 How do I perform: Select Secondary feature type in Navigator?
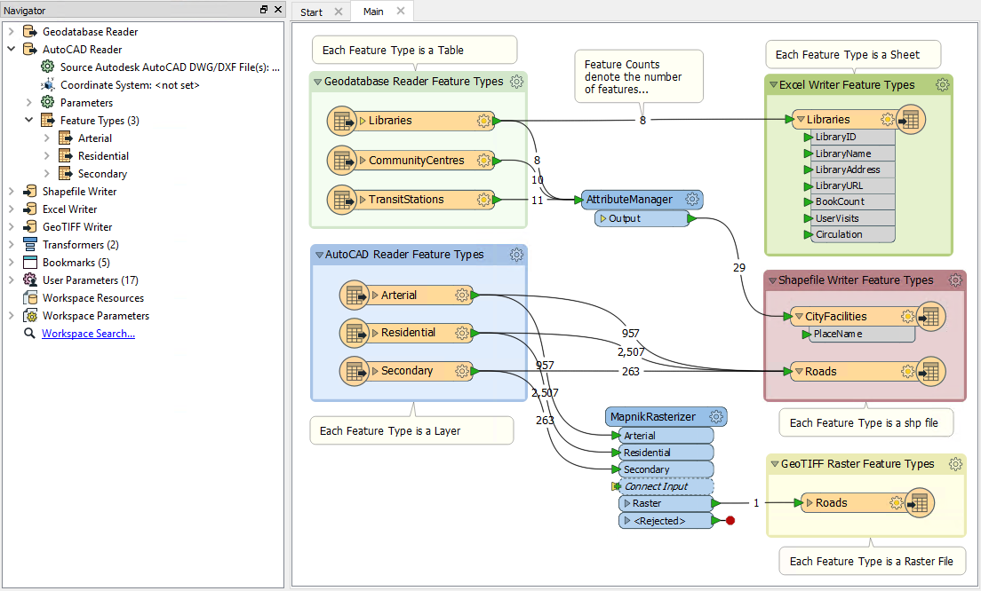coord(102,174)
